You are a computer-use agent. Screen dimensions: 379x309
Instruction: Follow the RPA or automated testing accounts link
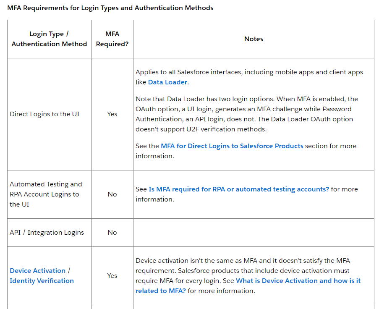pos(239,189)
